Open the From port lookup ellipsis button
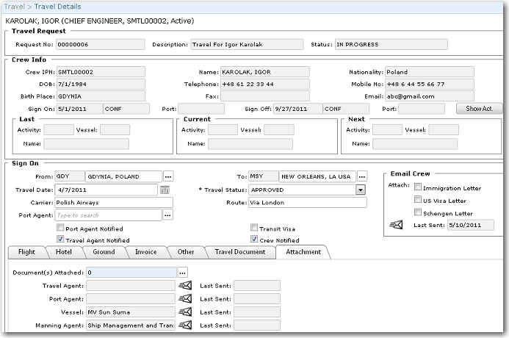Viewport: 509px width, 338px height. 167,176
